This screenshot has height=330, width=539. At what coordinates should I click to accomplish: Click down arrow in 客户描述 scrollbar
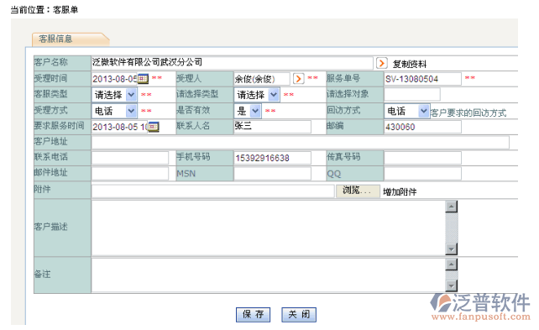click(451, 249)
